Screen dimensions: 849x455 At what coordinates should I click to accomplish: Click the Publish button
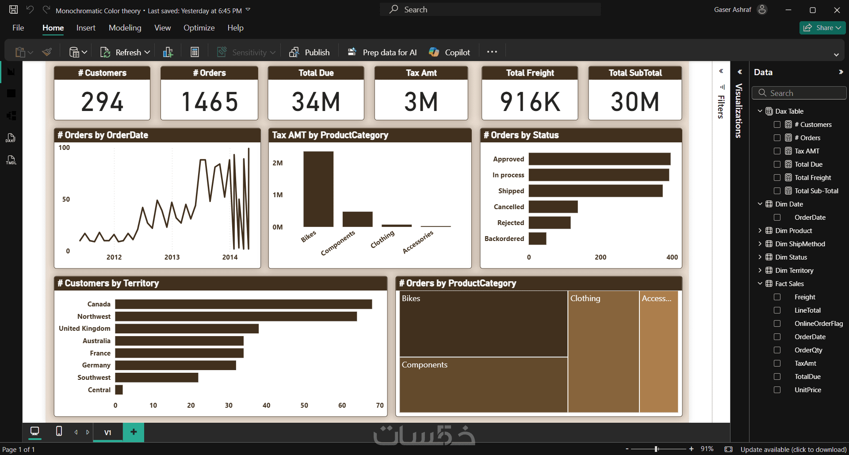(x=310, y=52)
